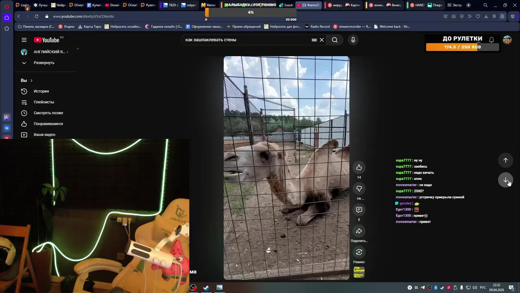Dislike the camel short video
The image size is (520, 293).
(359, 188)
